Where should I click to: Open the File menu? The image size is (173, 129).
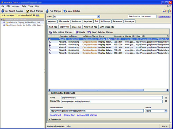(x=3, y=6)
